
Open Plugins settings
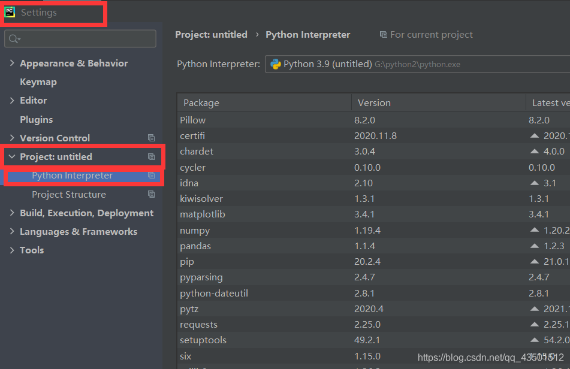37,119
